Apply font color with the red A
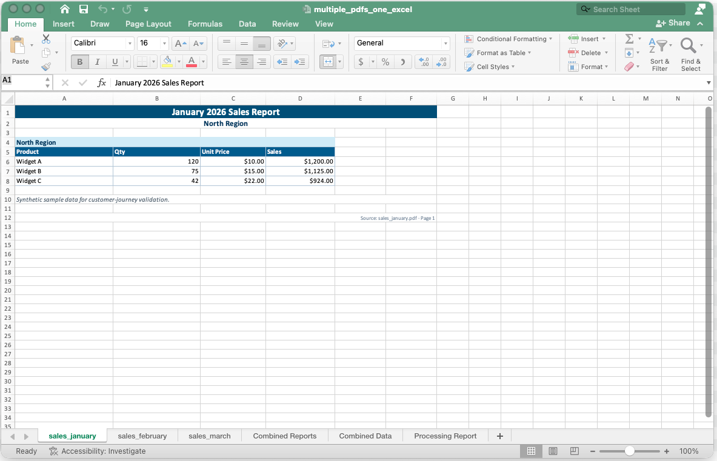Image resolution: width=717 pixels, height=461 pixels. (192, 62)
